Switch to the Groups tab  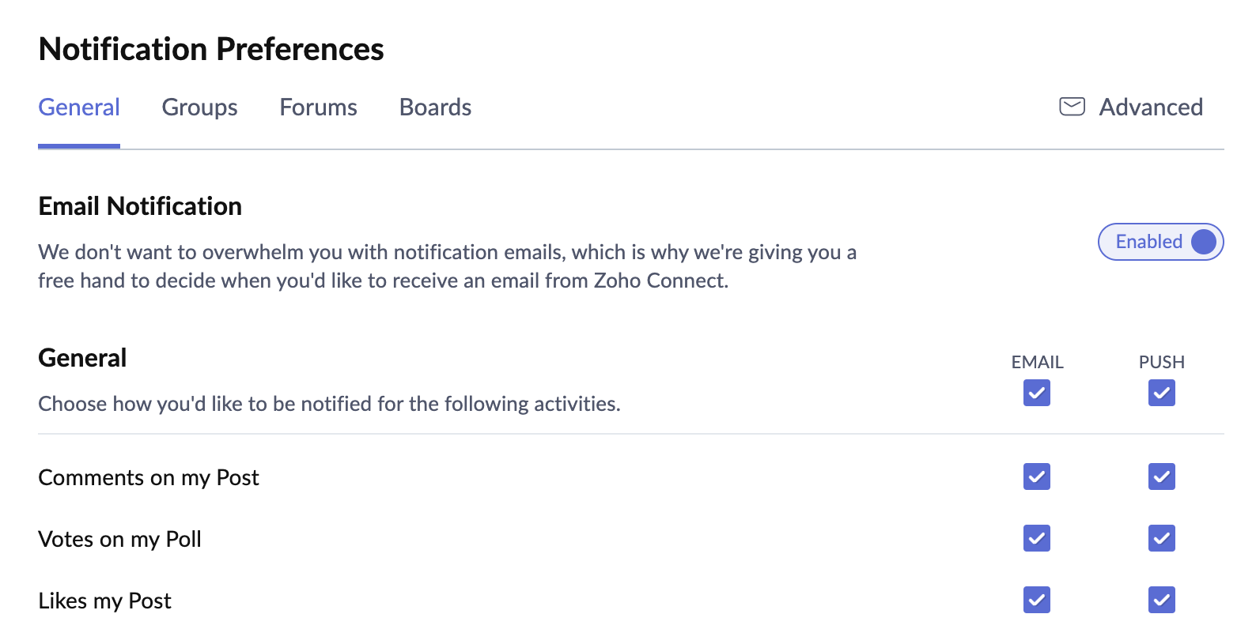tap(199, 107)
